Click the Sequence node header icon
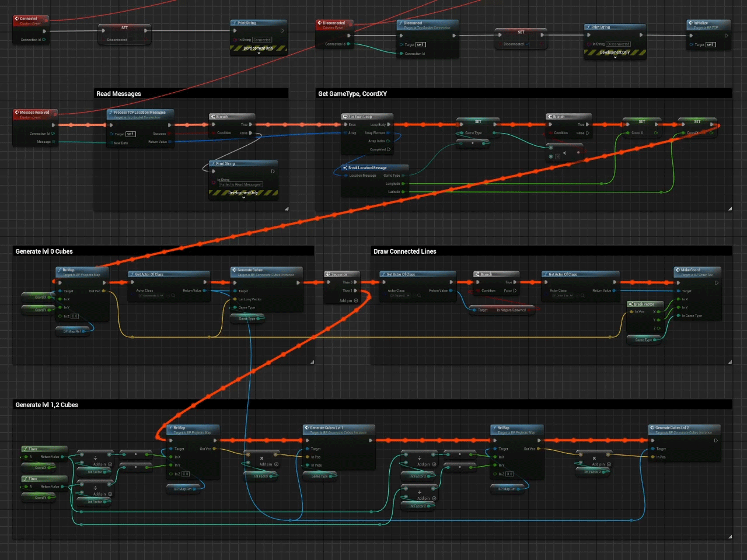 coord(328,274)
